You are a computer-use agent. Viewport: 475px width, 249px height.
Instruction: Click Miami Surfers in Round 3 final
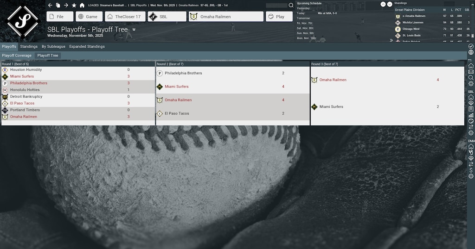tap(331, 106)
